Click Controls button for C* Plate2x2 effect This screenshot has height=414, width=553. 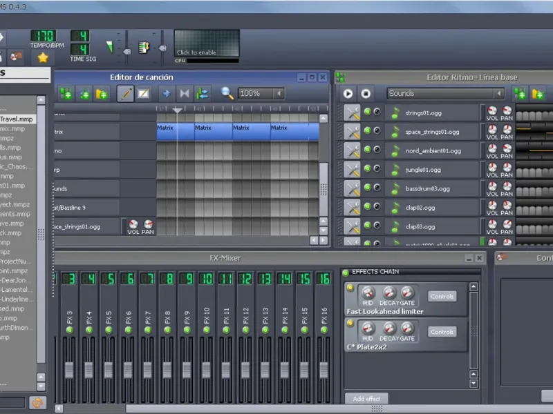coord(442,332)
